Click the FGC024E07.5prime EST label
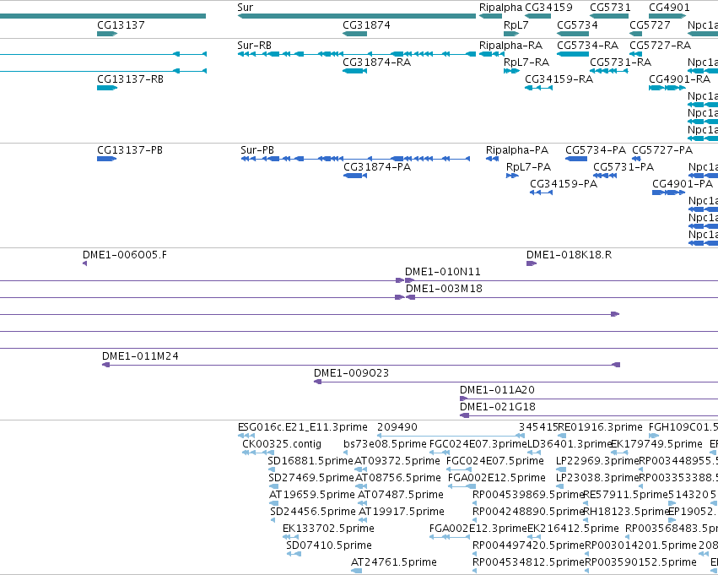 (x=495, y=461)
